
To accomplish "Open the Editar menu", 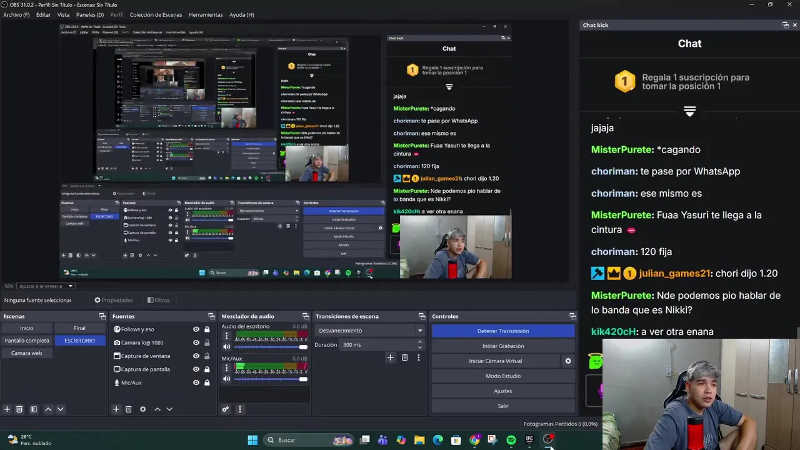I will pyautogui.click(x=43, y=14).
